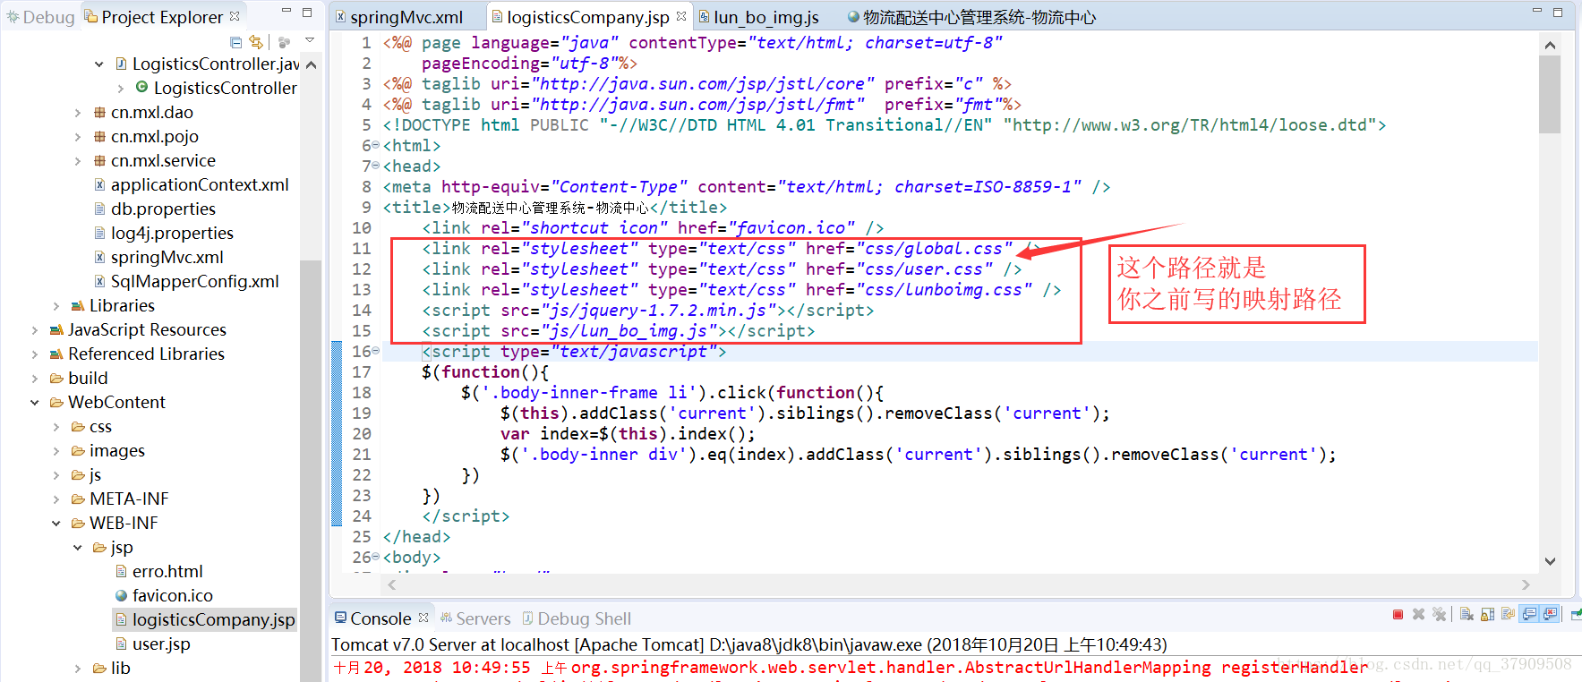Image resolution: width=1582 pixels, height=682 pixels.
Task: Clear the Console output
Action: 1467,614
